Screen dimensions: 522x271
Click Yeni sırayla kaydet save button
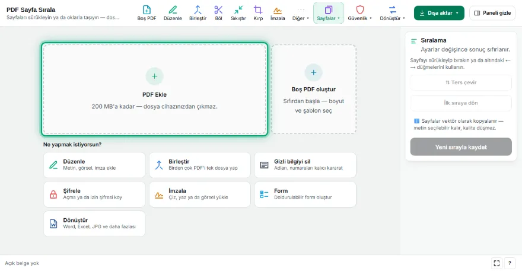(461, 147)
